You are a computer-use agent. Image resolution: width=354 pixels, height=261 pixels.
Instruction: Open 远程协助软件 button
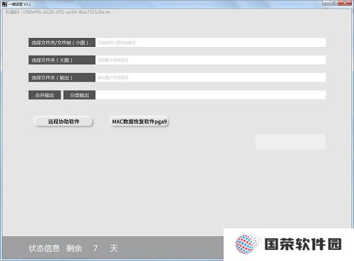[x=63, y=121]
